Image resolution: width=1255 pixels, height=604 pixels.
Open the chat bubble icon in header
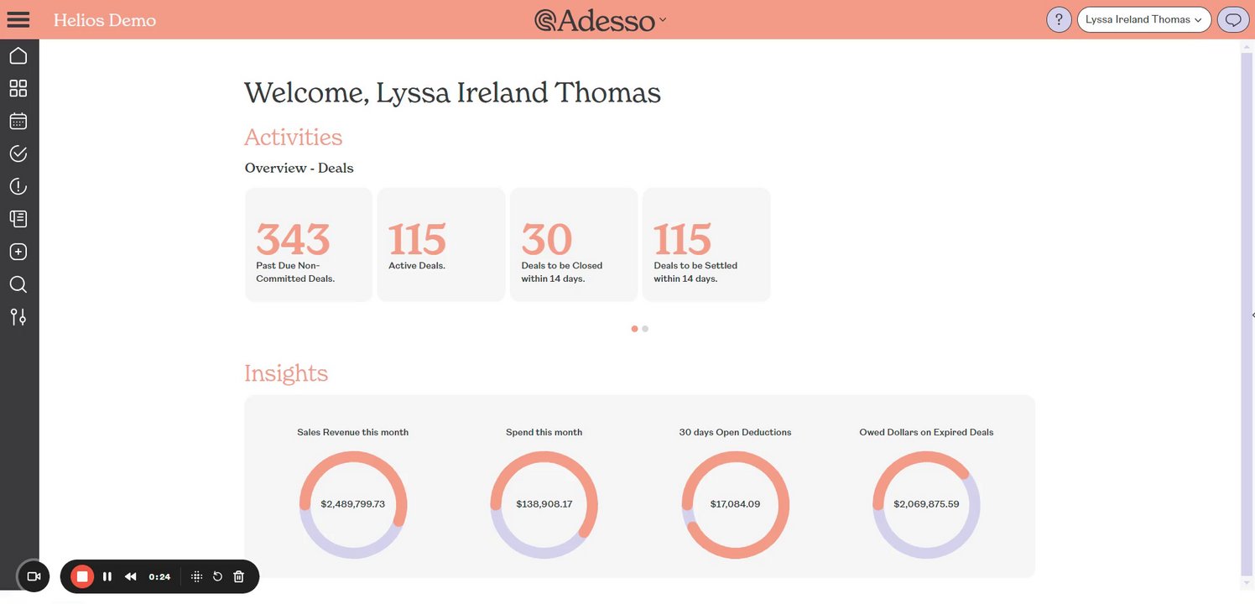click(x=1232, y=19)
